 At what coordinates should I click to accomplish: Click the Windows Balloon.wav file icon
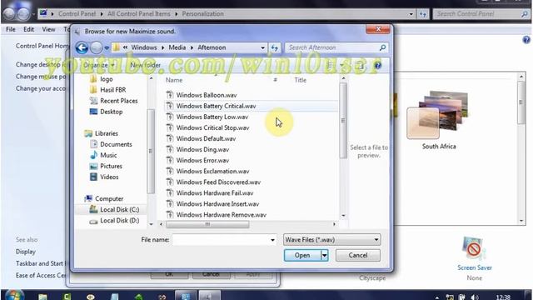[x=170, y=95]
